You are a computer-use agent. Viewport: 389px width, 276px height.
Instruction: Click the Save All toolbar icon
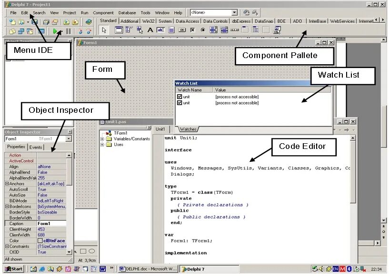point(46,22)
